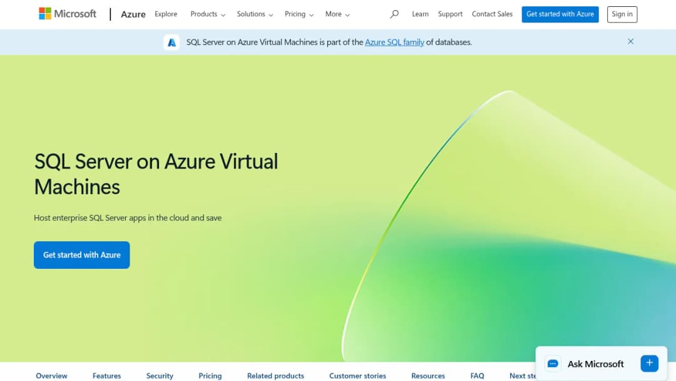
Task: Click the Microsoft logo
Action: click(68, 14)
